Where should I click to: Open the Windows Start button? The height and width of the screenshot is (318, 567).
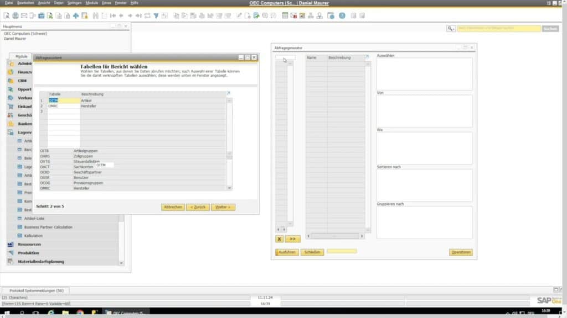[7, 313]
